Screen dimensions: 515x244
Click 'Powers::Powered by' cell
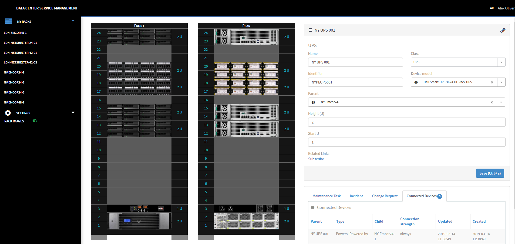(352, 234)
